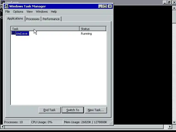Maximize the Task Manager window
The image size is (176, 132).
(105, 6)
